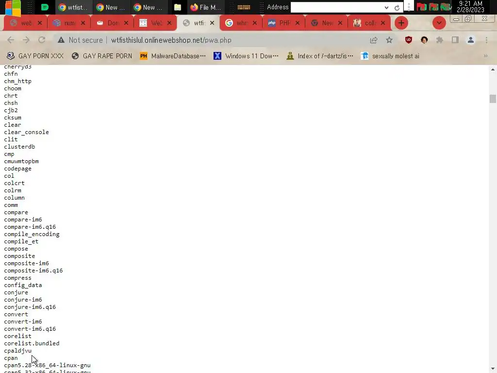Bookmark this page with the star

(389, 40)
